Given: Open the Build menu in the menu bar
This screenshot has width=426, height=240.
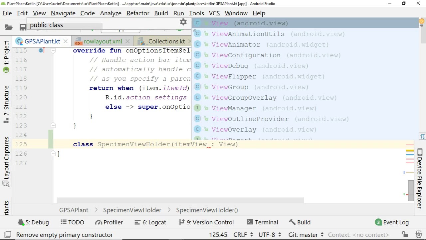Looking at the screenshot, I should coord(161,13).
